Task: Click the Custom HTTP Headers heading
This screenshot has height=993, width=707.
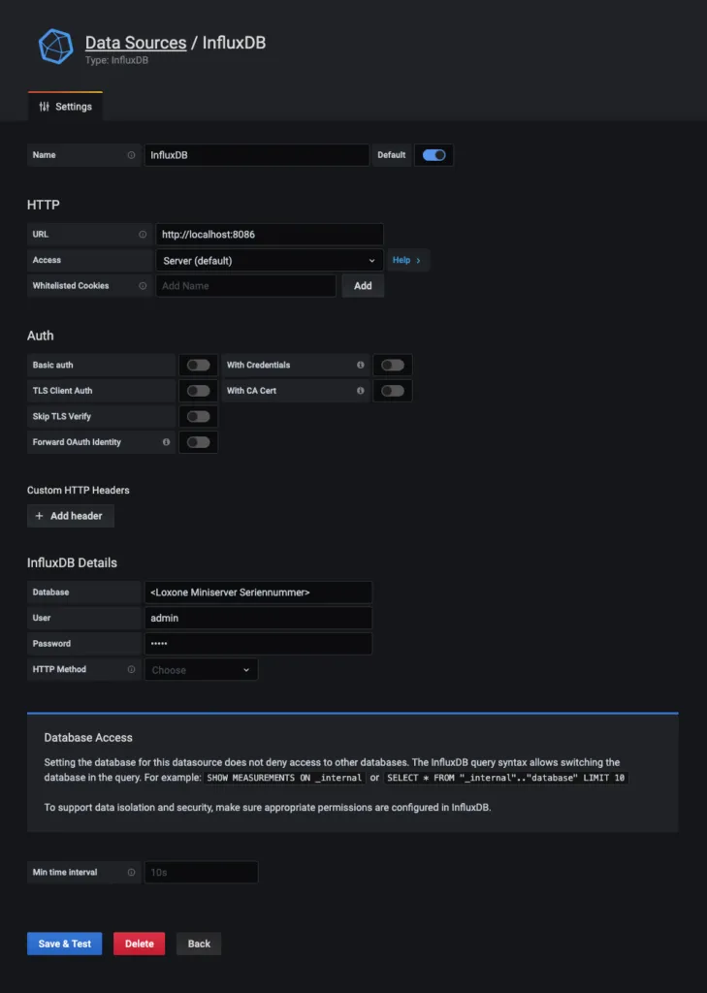Action: point(78,490)
